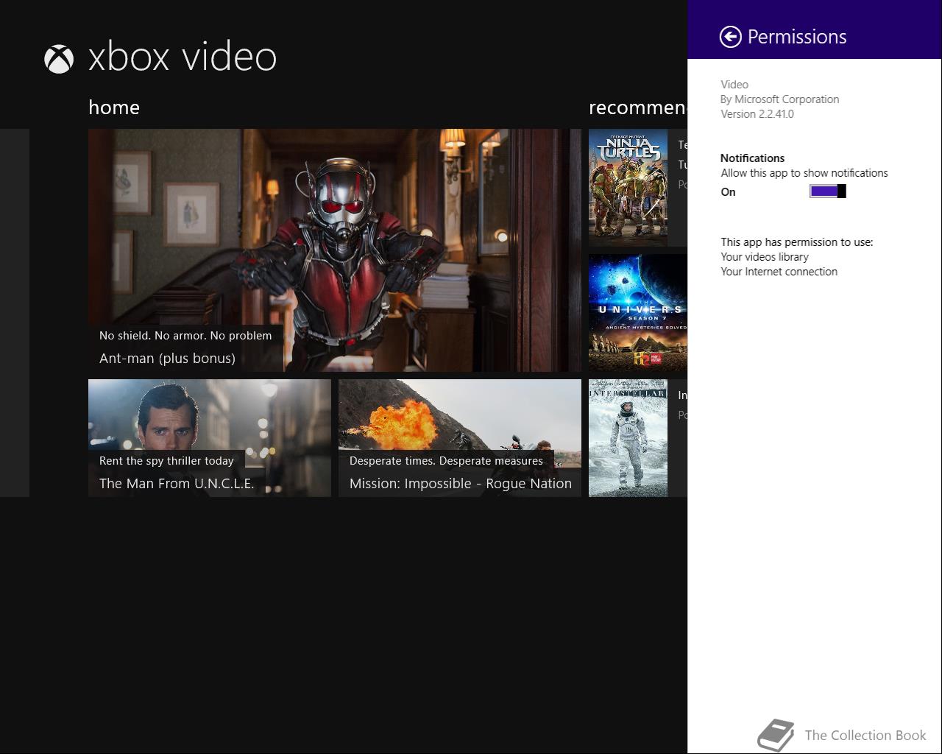Click the 'On' status label
Viewport: 942px width, 754px height.
728,192
